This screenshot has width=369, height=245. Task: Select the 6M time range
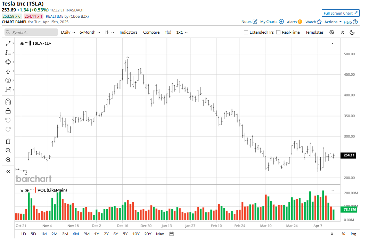[x=76, y=234]
